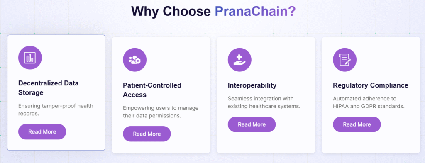Click the Decentralized Data Storage heading
This screenshot has width=425, height=163.
(x=48, y=88)
